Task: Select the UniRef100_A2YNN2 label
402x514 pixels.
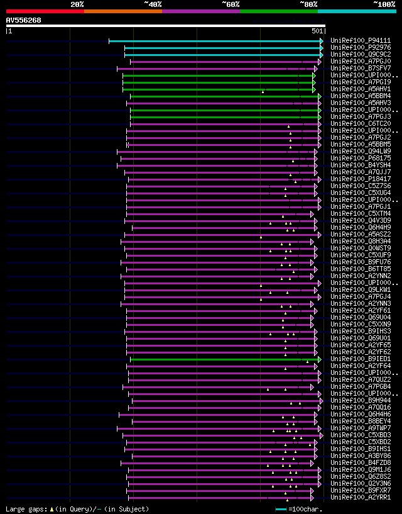Action: (361, 276)
